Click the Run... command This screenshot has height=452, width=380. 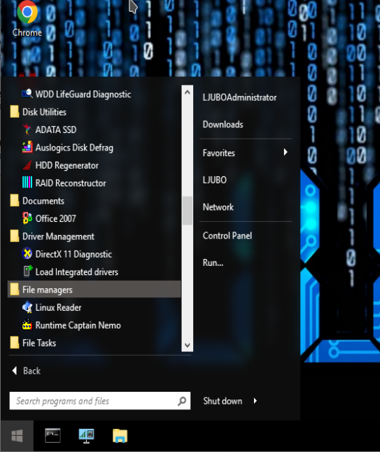[x=213, y=262]
